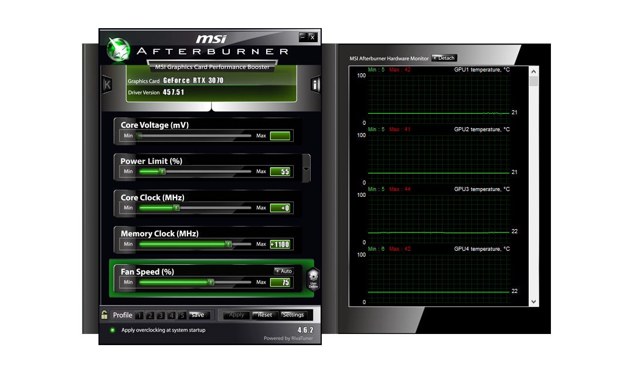
Task: Click the Memory Clock slider handle
Action: point(229,244)
